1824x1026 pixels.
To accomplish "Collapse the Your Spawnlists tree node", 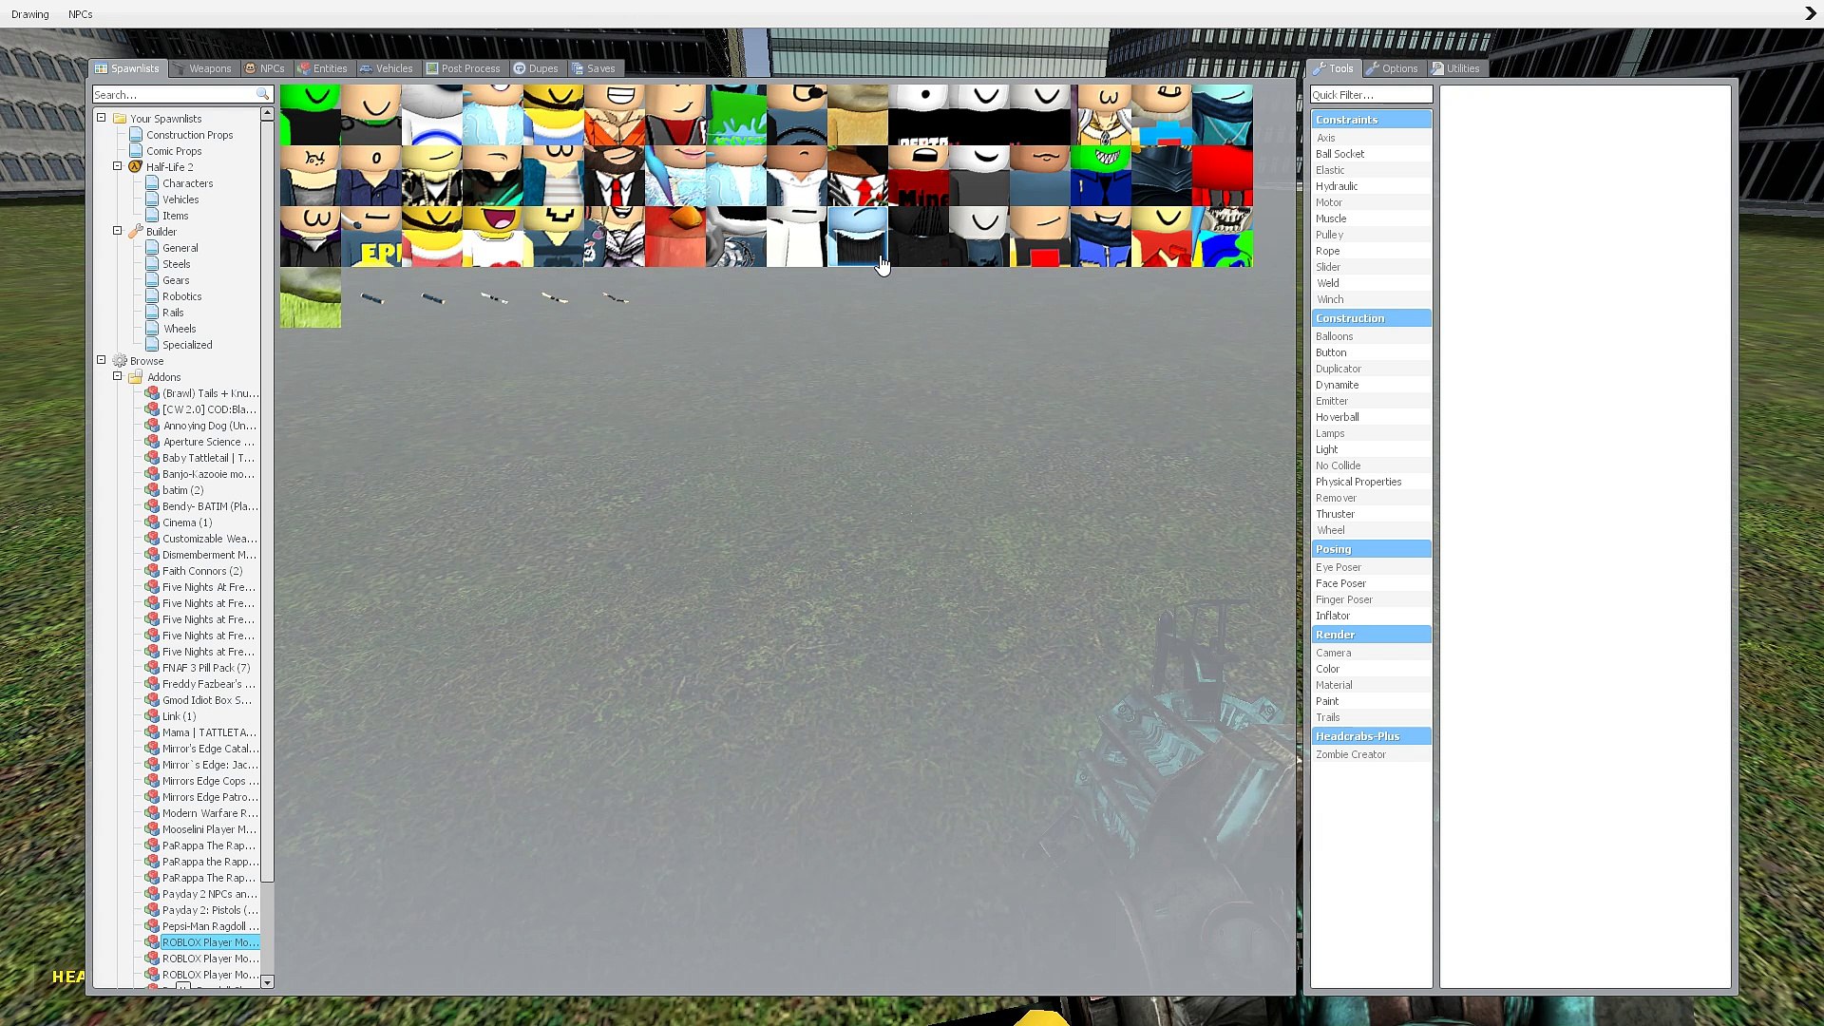I will coord(102,118).
